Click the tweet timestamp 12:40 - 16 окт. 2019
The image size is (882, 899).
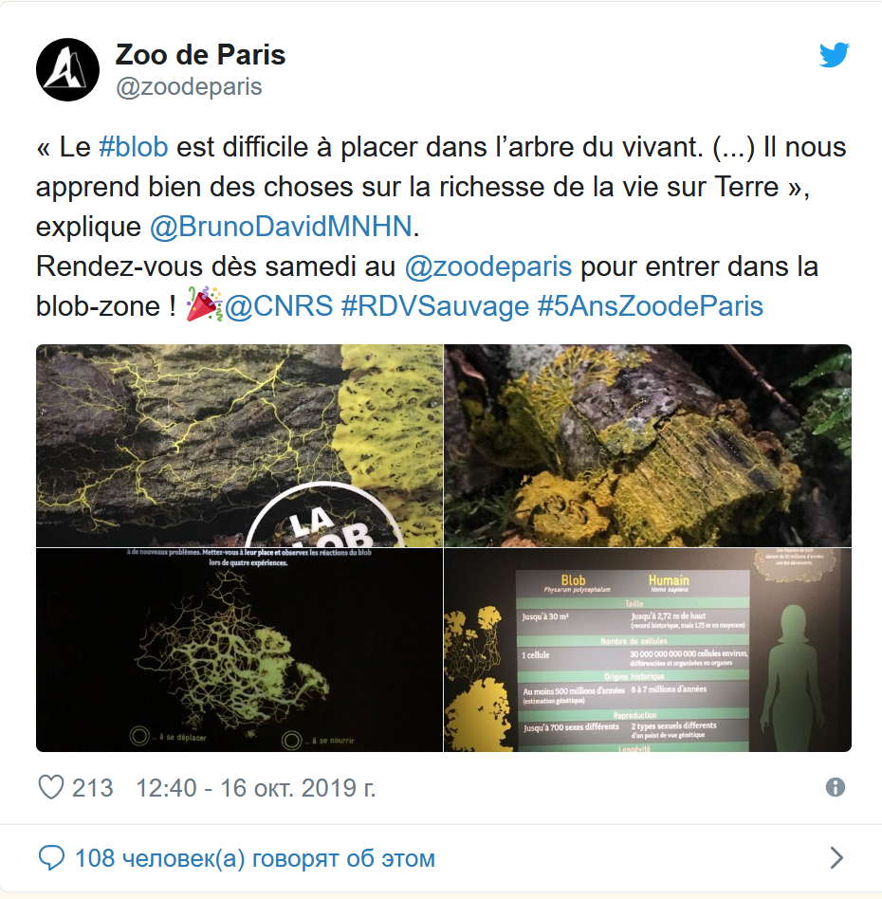point(256,788)
